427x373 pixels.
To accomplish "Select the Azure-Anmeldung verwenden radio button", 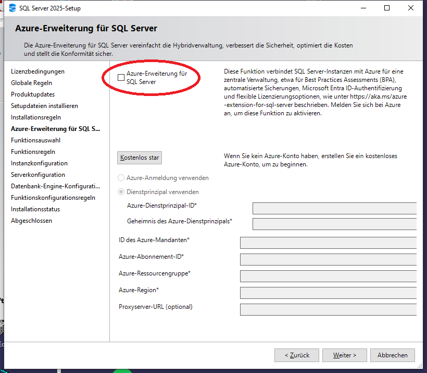I will pos(122,178).
